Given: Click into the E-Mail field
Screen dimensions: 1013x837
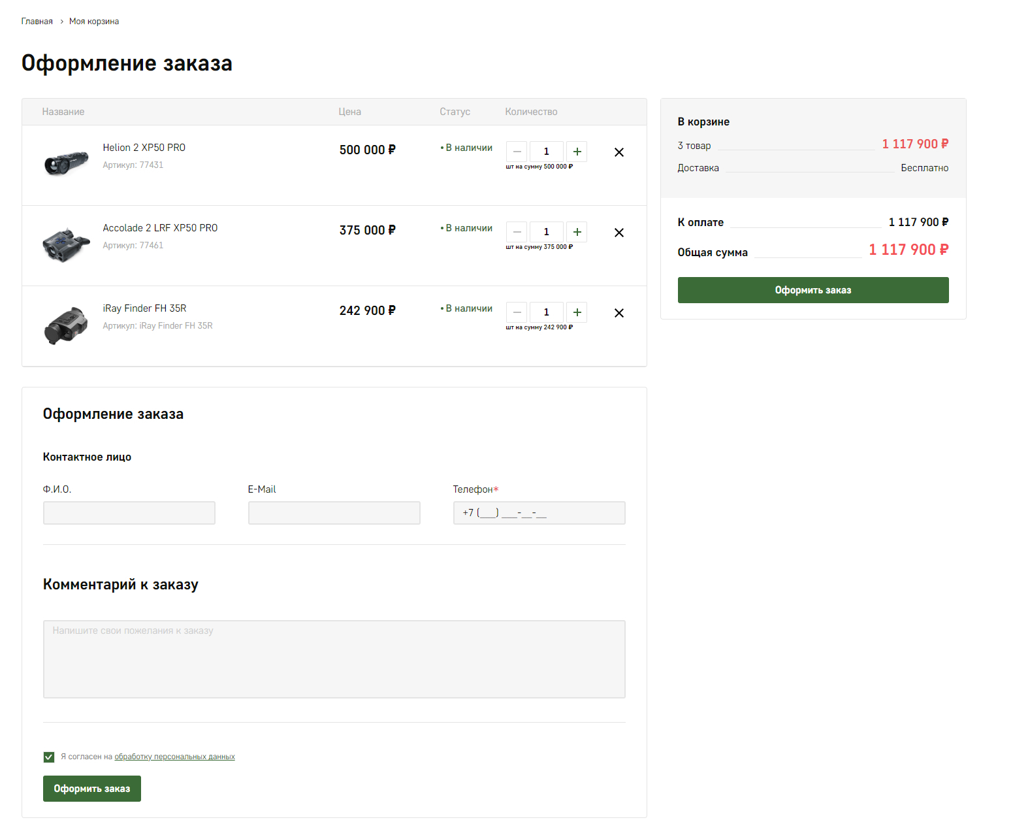Looking at the screenshot, I should pyautogui.click(x=334, y=513).
